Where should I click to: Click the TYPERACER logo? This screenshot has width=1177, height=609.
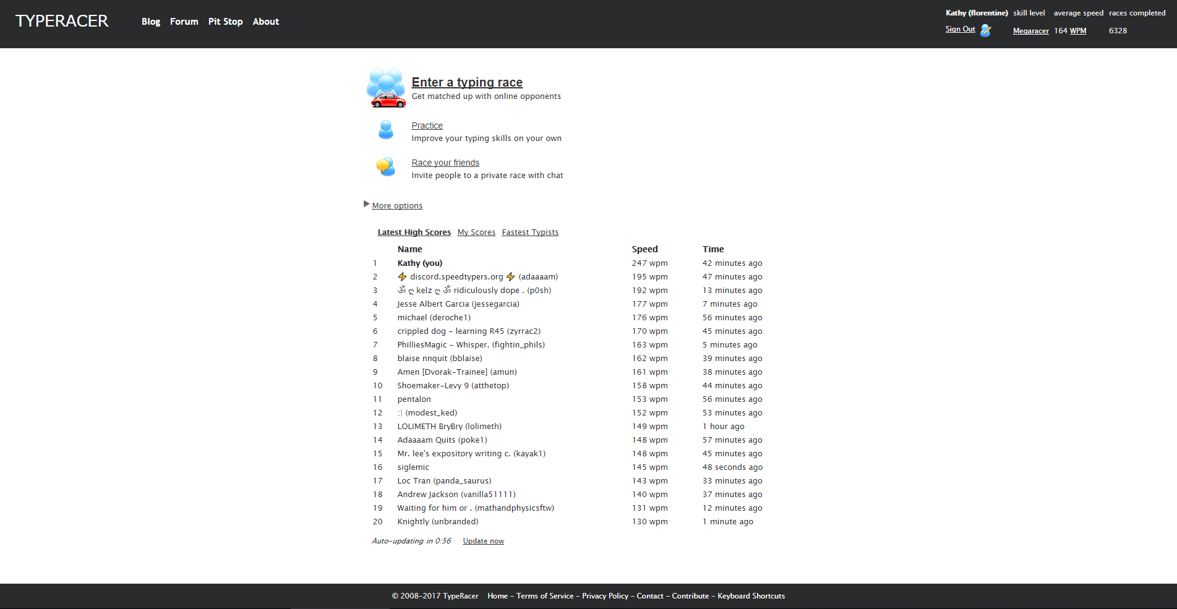coord(62,20)
